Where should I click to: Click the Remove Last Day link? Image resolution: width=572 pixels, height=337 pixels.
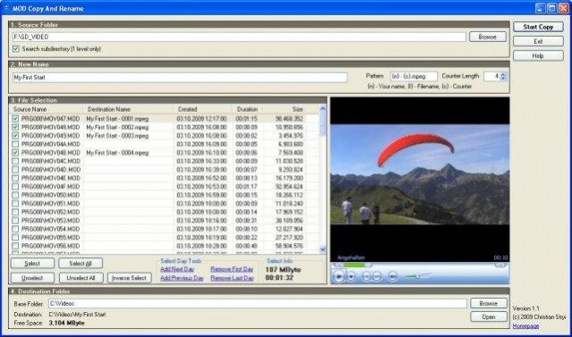232,278
